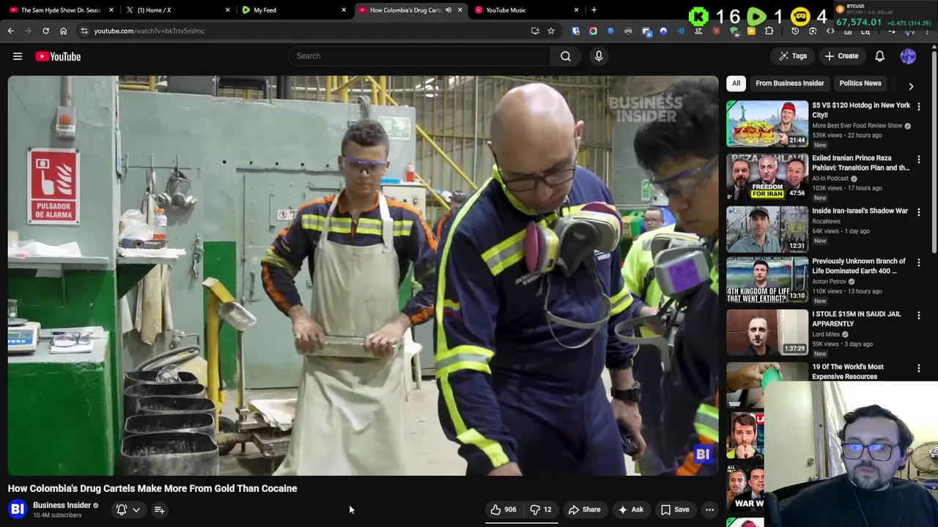Click the search magnifier button
Screen dimensions: 938x527
click(x=566, y=56)
